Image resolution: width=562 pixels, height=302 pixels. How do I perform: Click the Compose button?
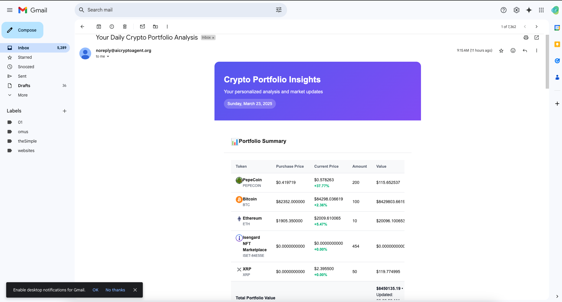tap(22, 30)
